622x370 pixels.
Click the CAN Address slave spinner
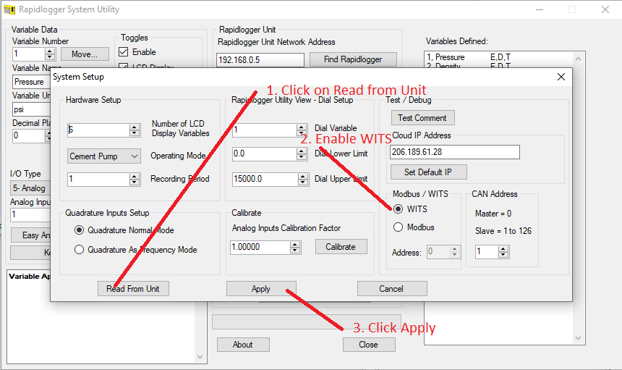(503, 251)
